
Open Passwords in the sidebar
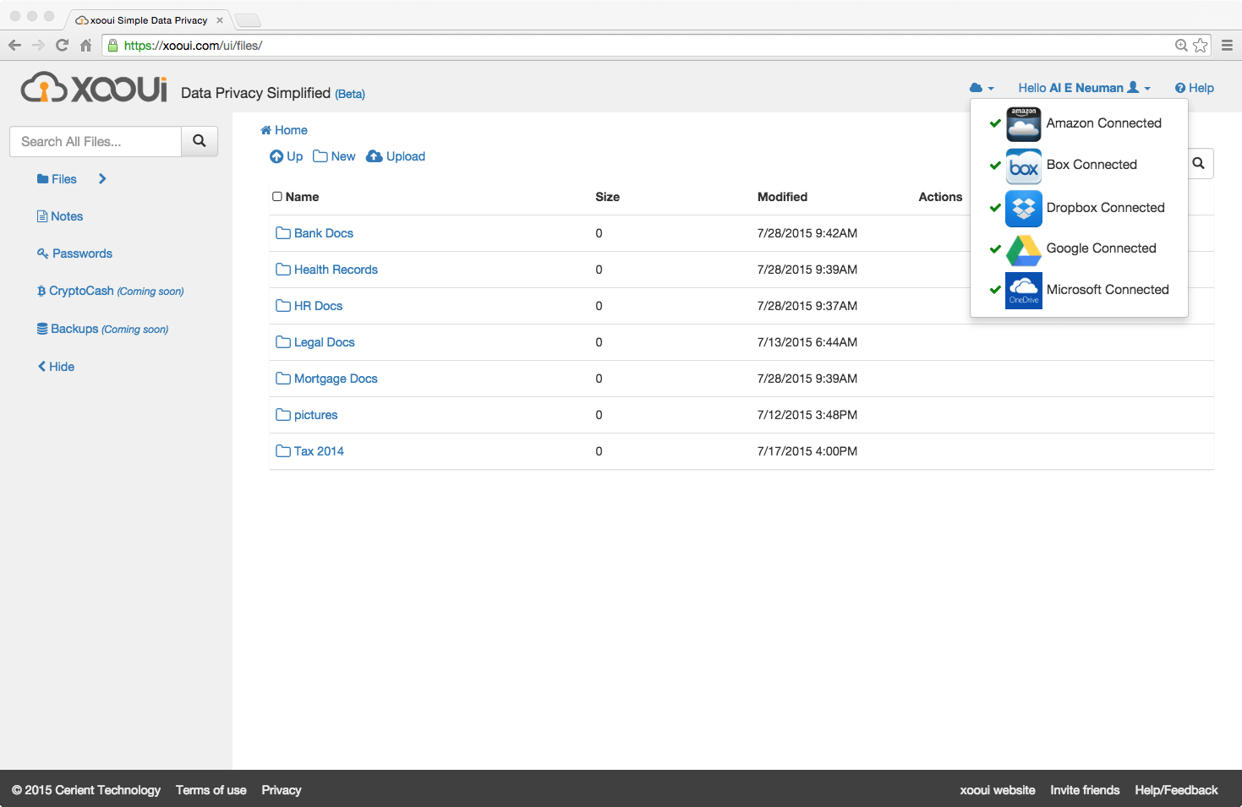pyautogui.click(x=74, y=254)
